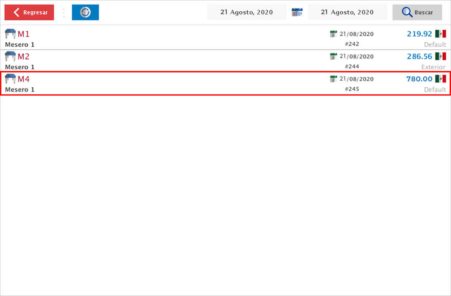Click the Mexico flag on the M2 row
Screen dimensions: 451x296
click(x=440, y=56)
